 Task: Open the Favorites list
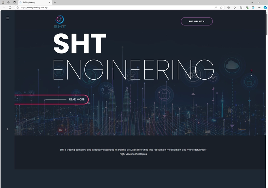(x=235, y=7)
